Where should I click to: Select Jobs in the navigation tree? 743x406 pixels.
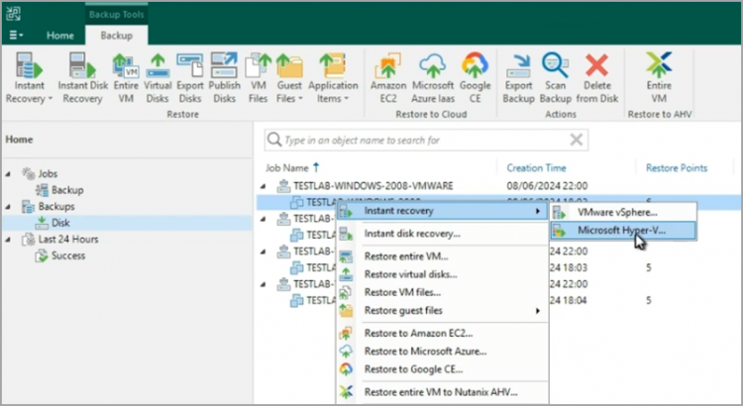click(48, 174)
